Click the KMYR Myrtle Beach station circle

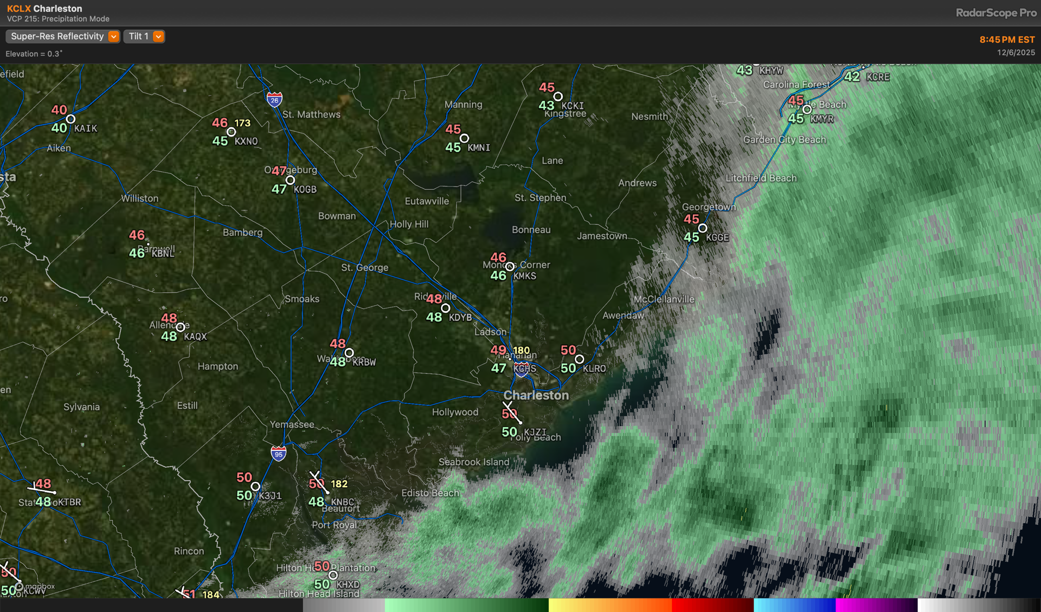click(807, 109)
